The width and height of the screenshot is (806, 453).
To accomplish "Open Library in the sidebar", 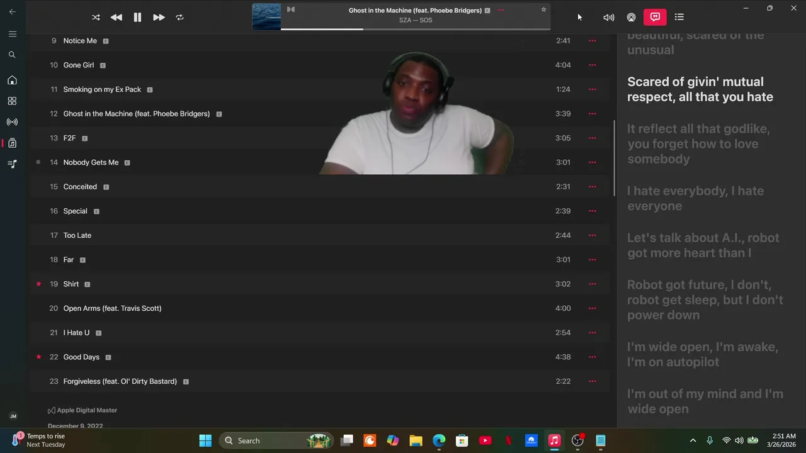I will [x=12, y=143].
